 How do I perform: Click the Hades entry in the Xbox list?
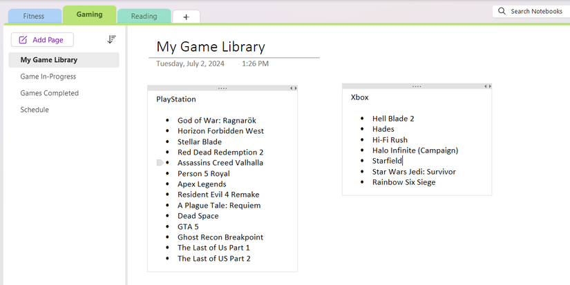point(383,129)
